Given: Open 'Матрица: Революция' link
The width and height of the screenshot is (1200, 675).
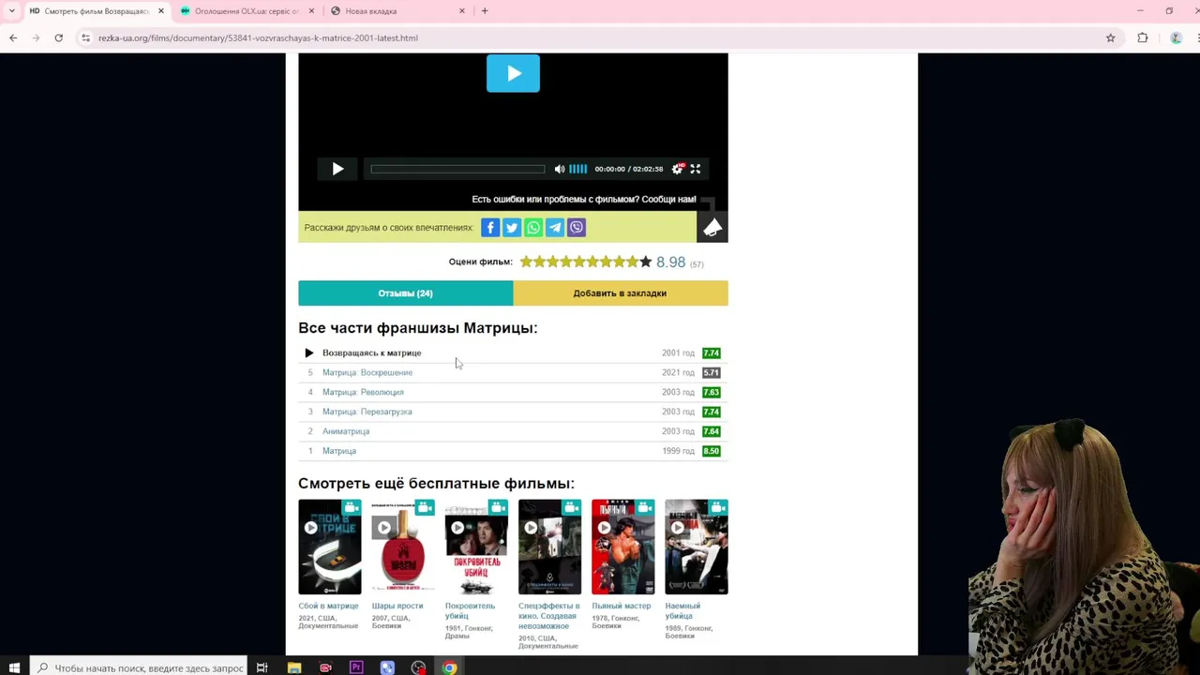Looking at the screenshot, I should (x=363, y=392).
